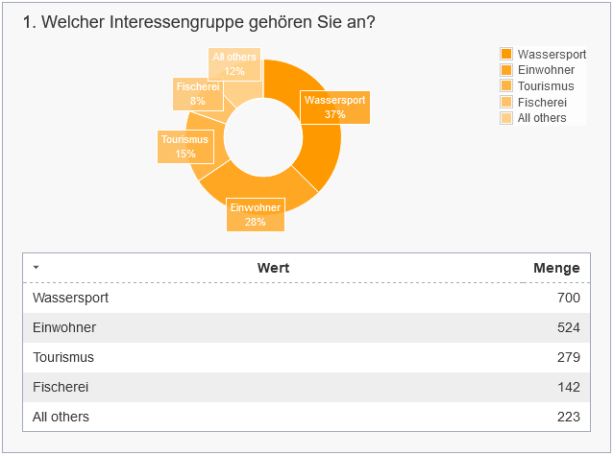This screenshot has height=455, width=614.
Task: Click the Wassersport legend color swatch
Action: [506, 54]
